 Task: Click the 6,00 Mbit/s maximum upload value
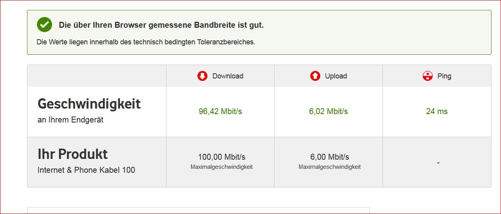tap(330, 157)
